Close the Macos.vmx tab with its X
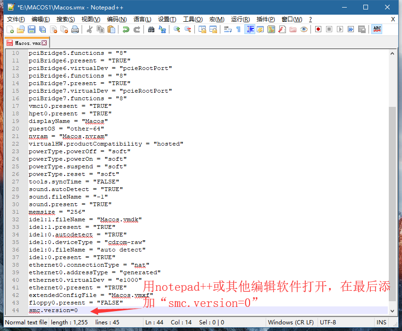 44,43
